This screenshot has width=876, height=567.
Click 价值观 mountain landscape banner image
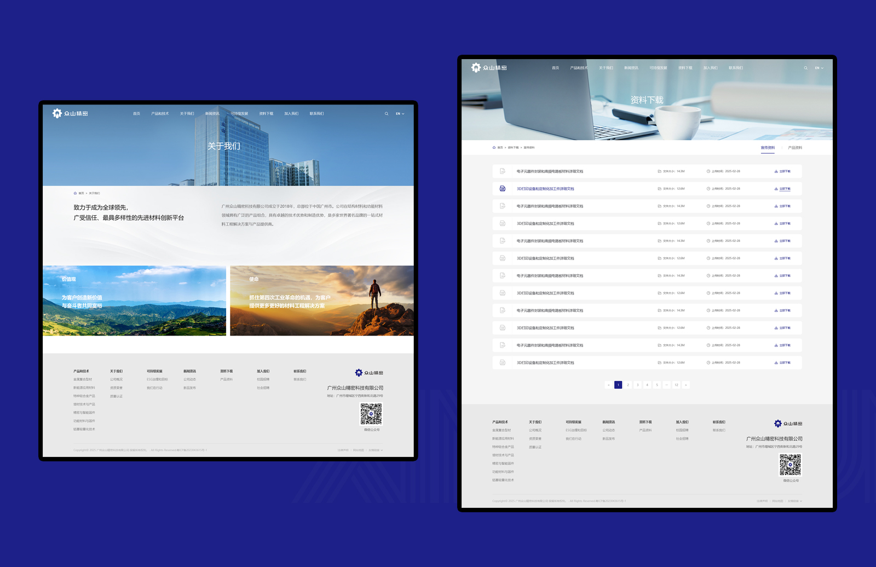(134, 300)
